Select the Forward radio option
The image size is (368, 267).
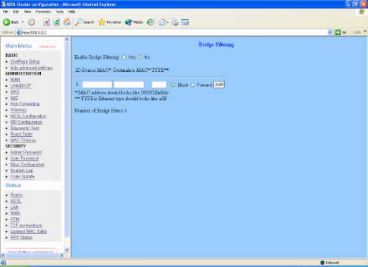pos(193,85)
